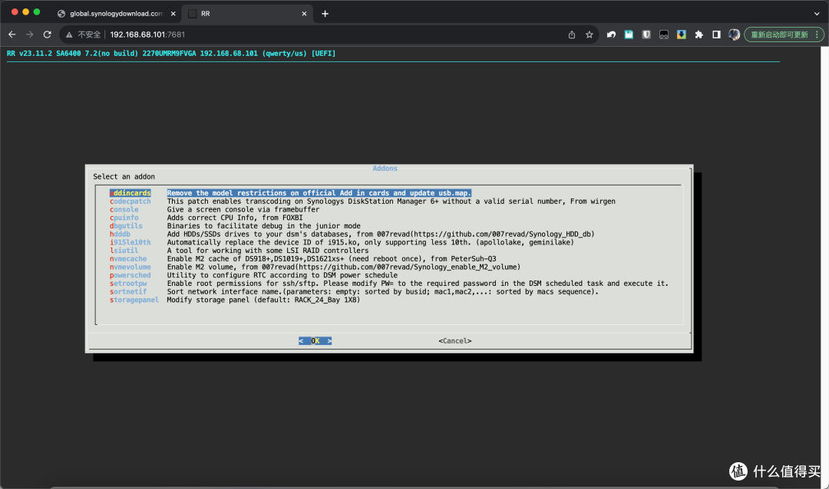The width and height of the screenshot is (829, 489).
Task: Click the restart-to-update button
Action: [778, 34]
